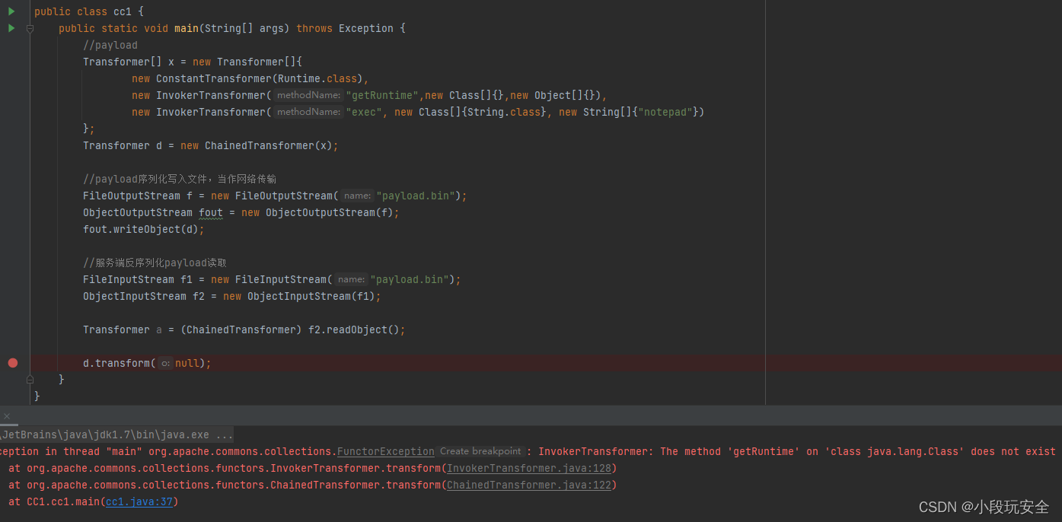Click throws Exception in main signature
1062x522 pixels.
click(x=345, y=28)
